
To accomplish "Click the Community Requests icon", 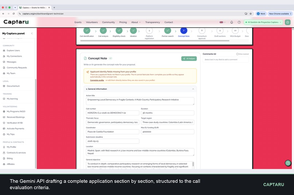I will point(4,68).
